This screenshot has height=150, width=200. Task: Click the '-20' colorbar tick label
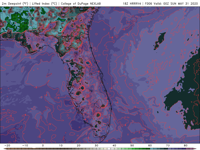coord(7,145)
